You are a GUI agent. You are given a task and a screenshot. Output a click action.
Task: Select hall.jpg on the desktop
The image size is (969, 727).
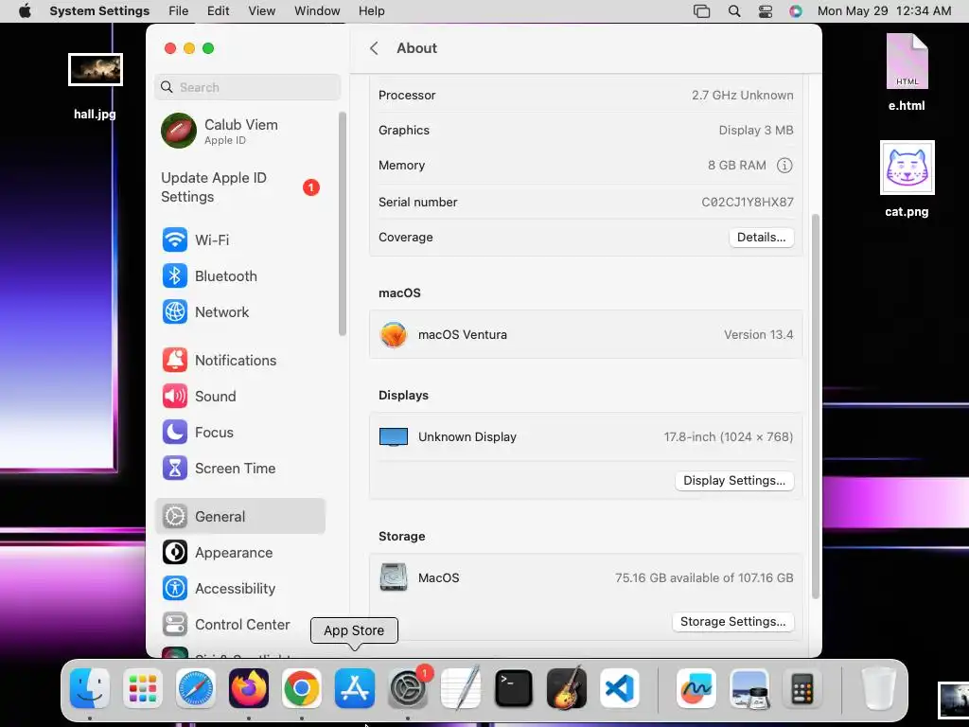(x=96, y=86)
